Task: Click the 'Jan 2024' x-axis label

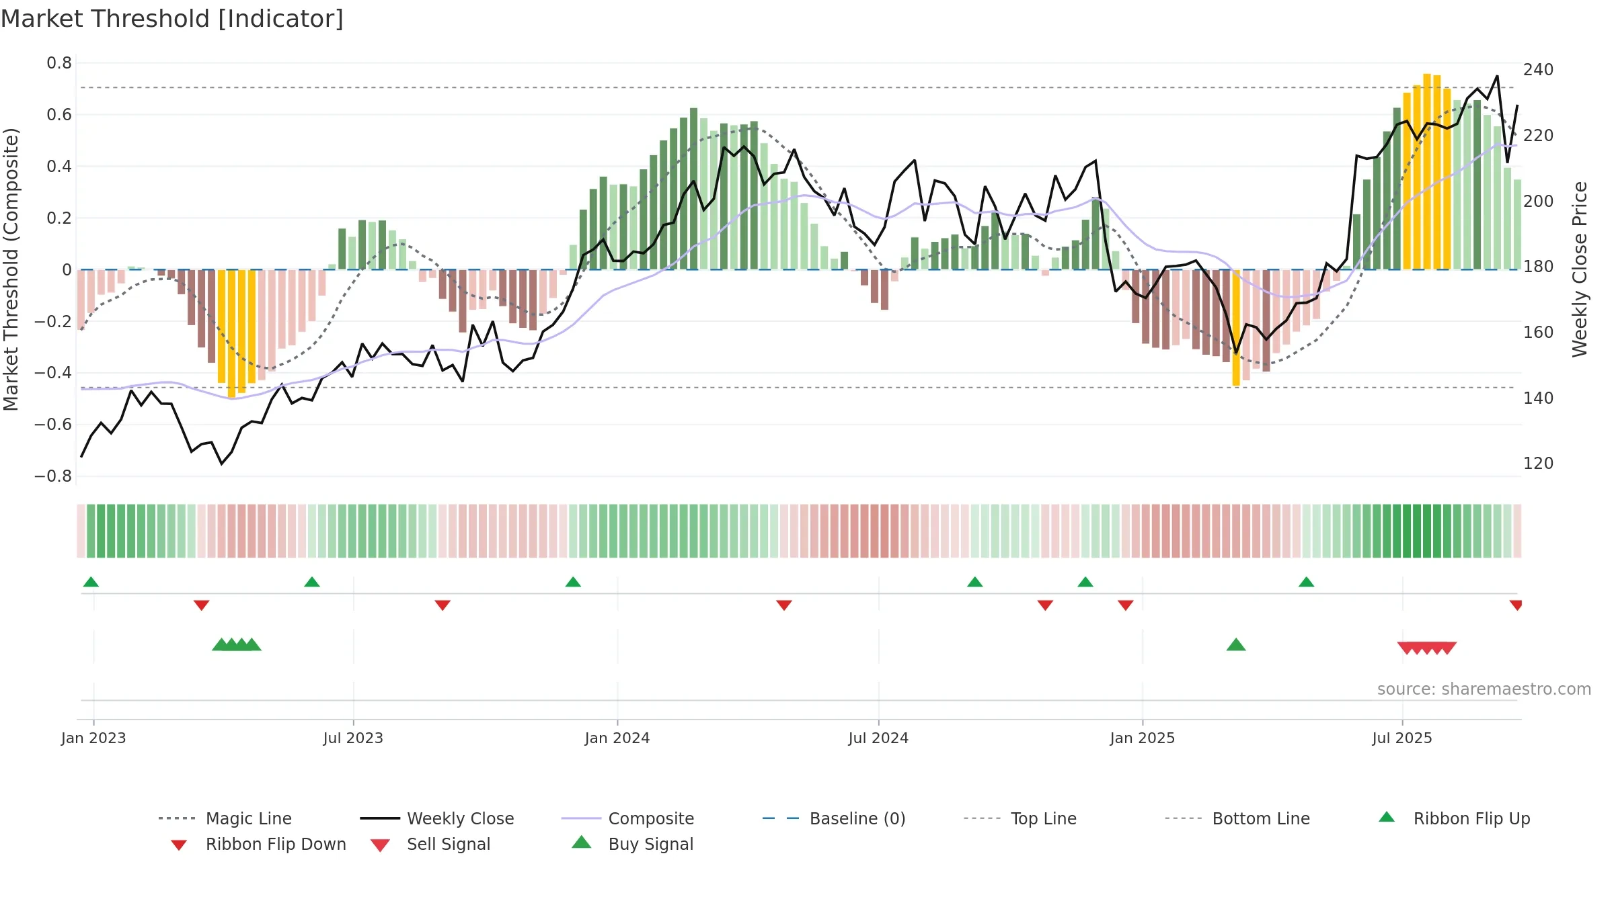Action: [x=617, y=738]
